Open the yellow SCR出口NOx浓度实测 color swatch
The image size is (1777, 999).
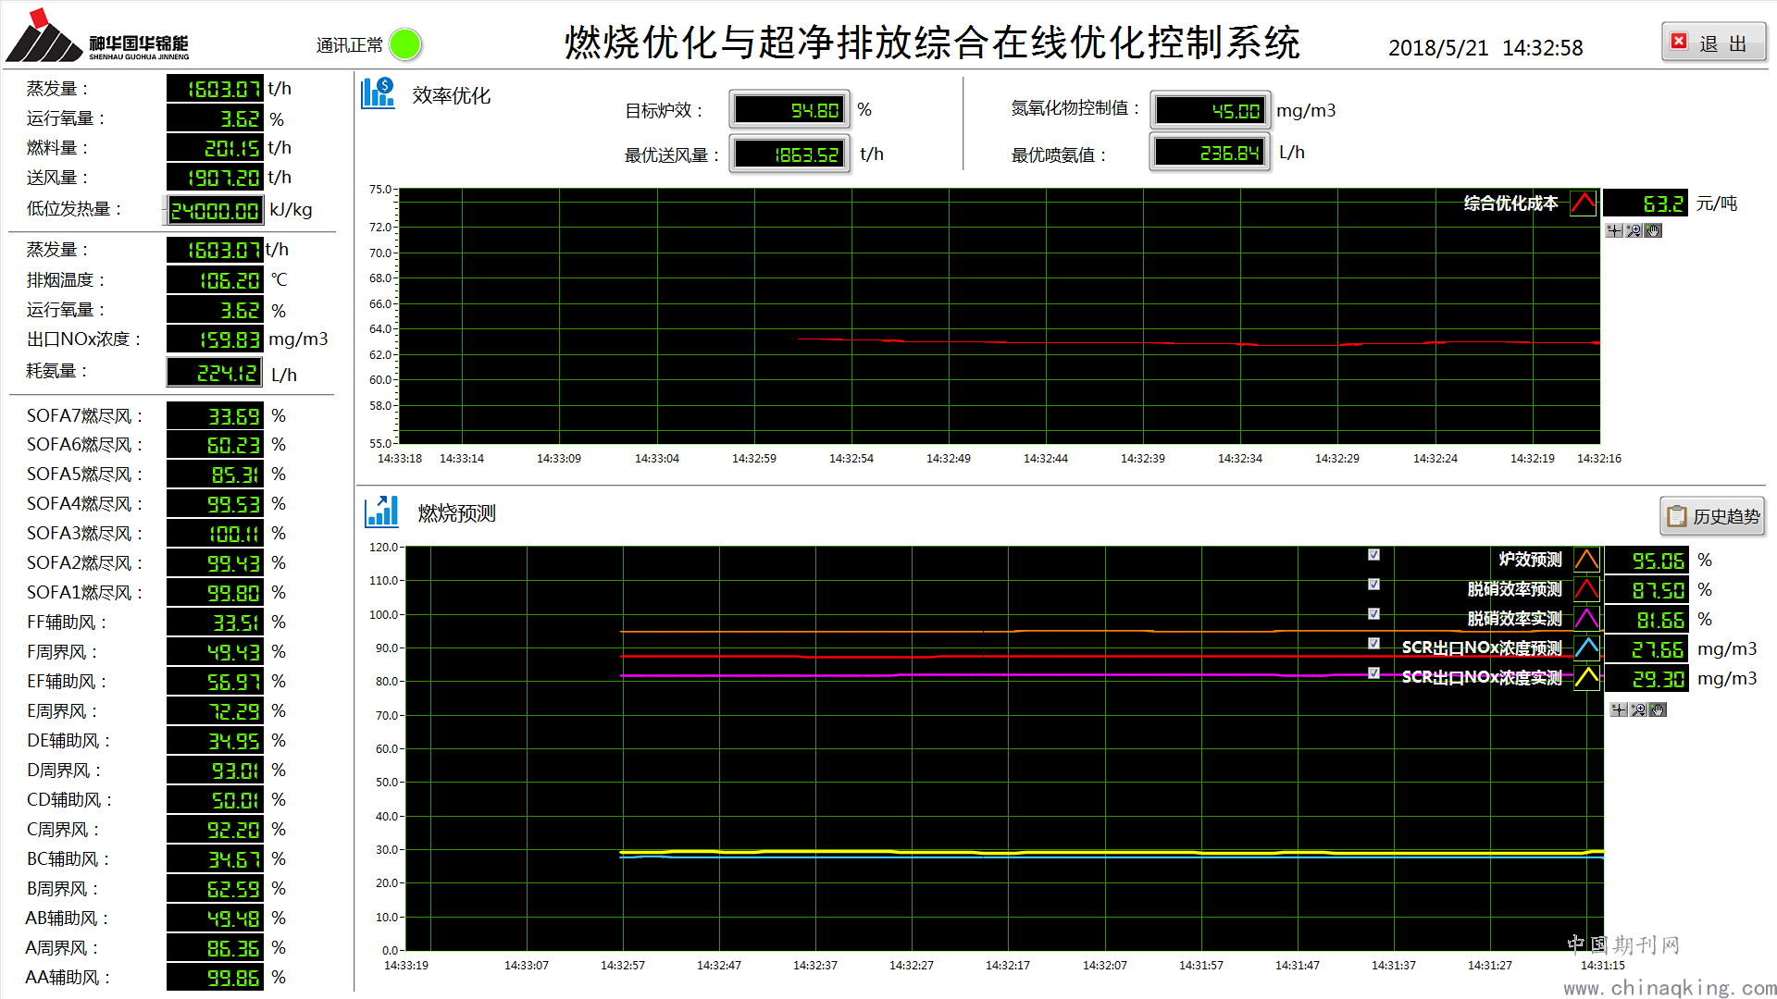[x=1586, y=678]
